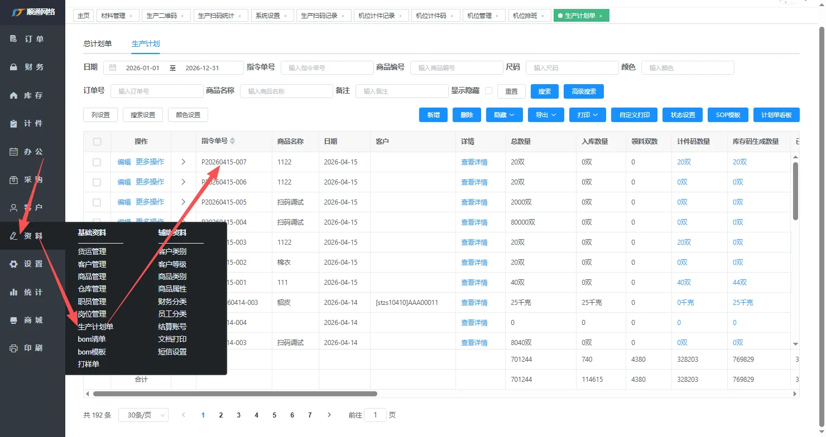
Task: Open the 库存 home icon in sidebar
Action: click(x=14, y=95)
